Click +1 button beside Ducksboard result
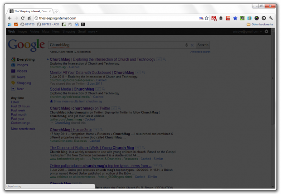 coord(138,73)
